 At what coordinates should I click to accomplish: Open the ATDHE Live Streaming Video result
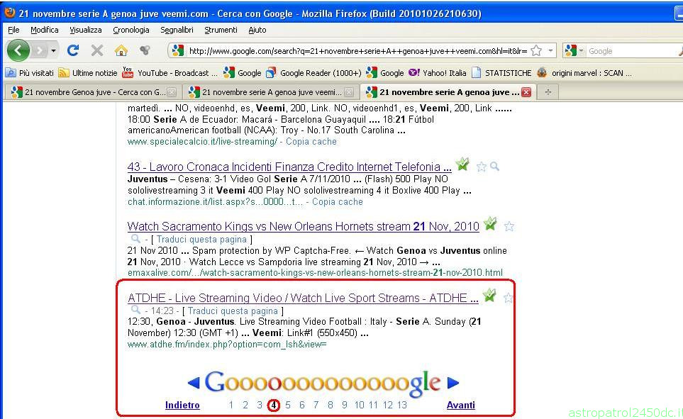coord(303,298)
